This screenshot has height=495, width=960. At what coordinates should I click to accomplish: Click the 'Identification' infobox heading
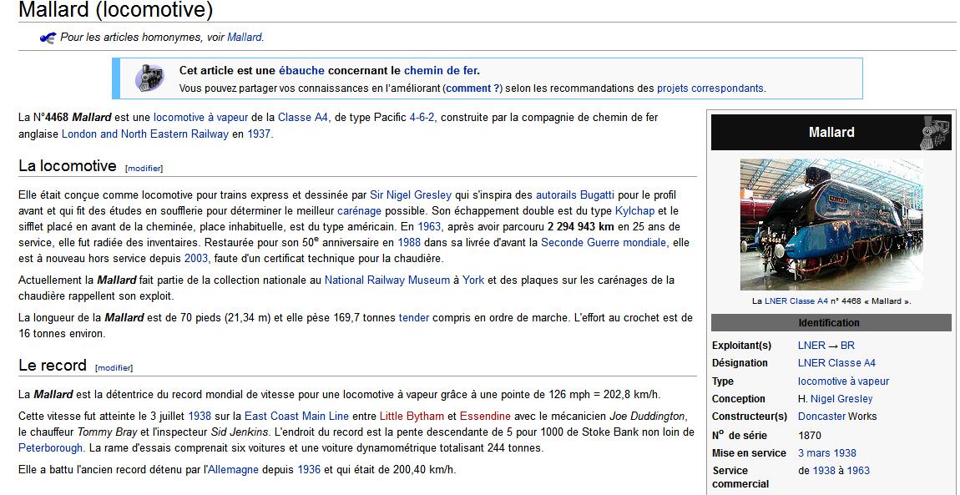pyautogui.click(x=829, y=323)
